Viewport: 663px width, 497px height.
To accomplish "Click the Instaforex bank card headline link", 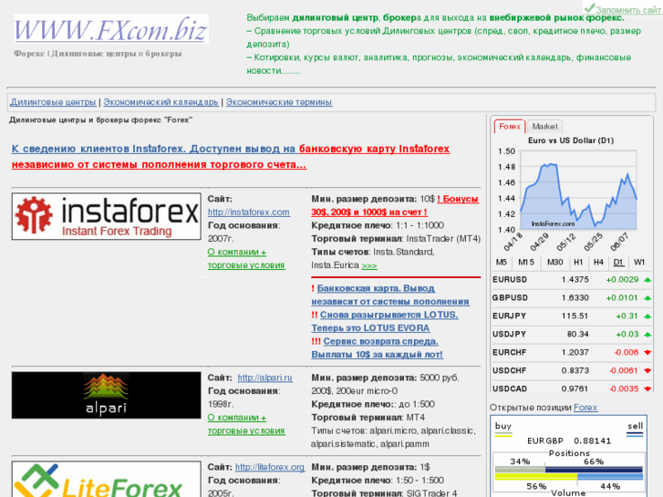I will [x=231, y=157].
